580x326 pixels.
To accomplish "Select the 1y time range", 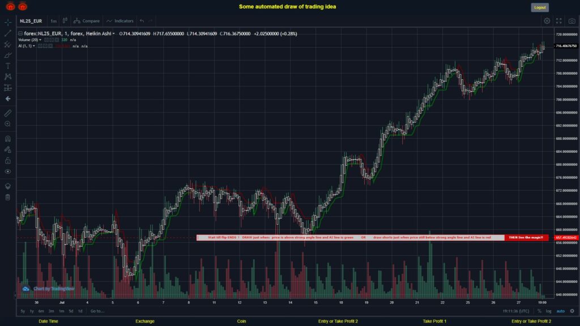I will (x=32, y=311).
